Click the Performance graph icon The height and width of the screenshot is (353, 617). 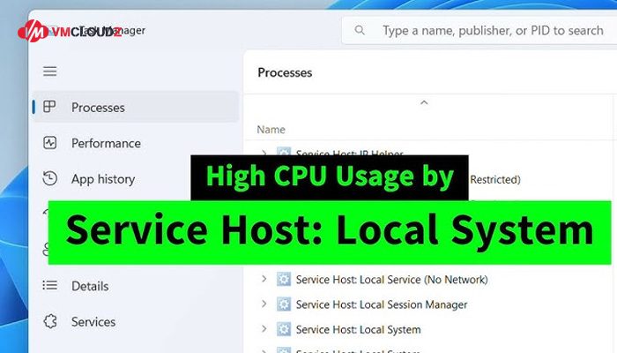click(50, 143)
